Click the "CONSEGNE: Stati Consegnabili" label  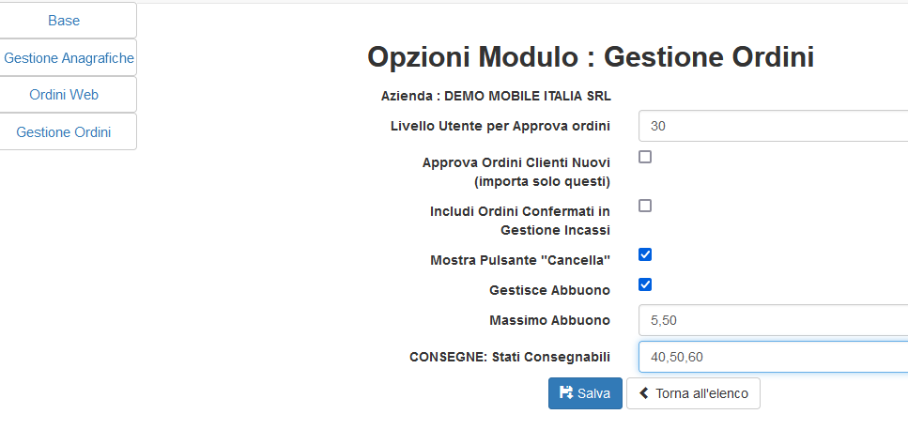coord(509,357)
